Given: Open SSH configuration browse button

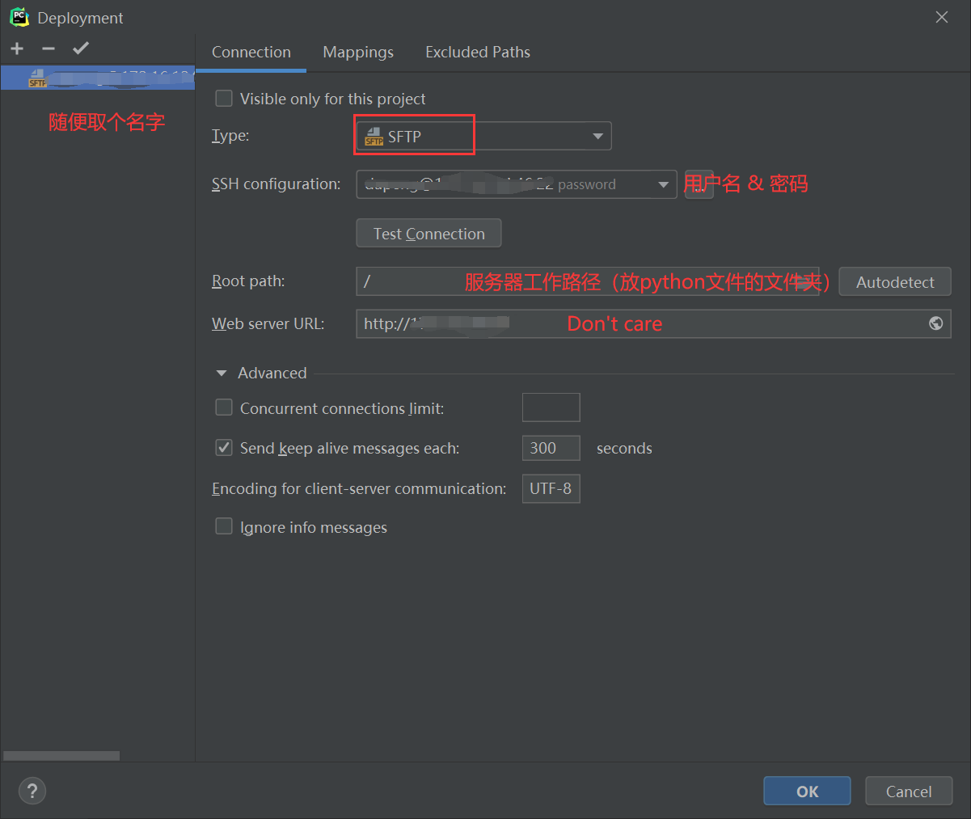Looking at the screenshot, I should pyautogui.click(x=699, y=184).
